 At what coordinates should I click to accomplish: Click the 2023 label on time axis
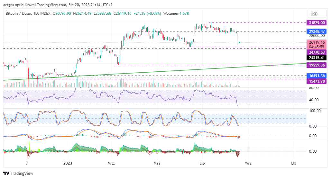click(x=68, y=163)
